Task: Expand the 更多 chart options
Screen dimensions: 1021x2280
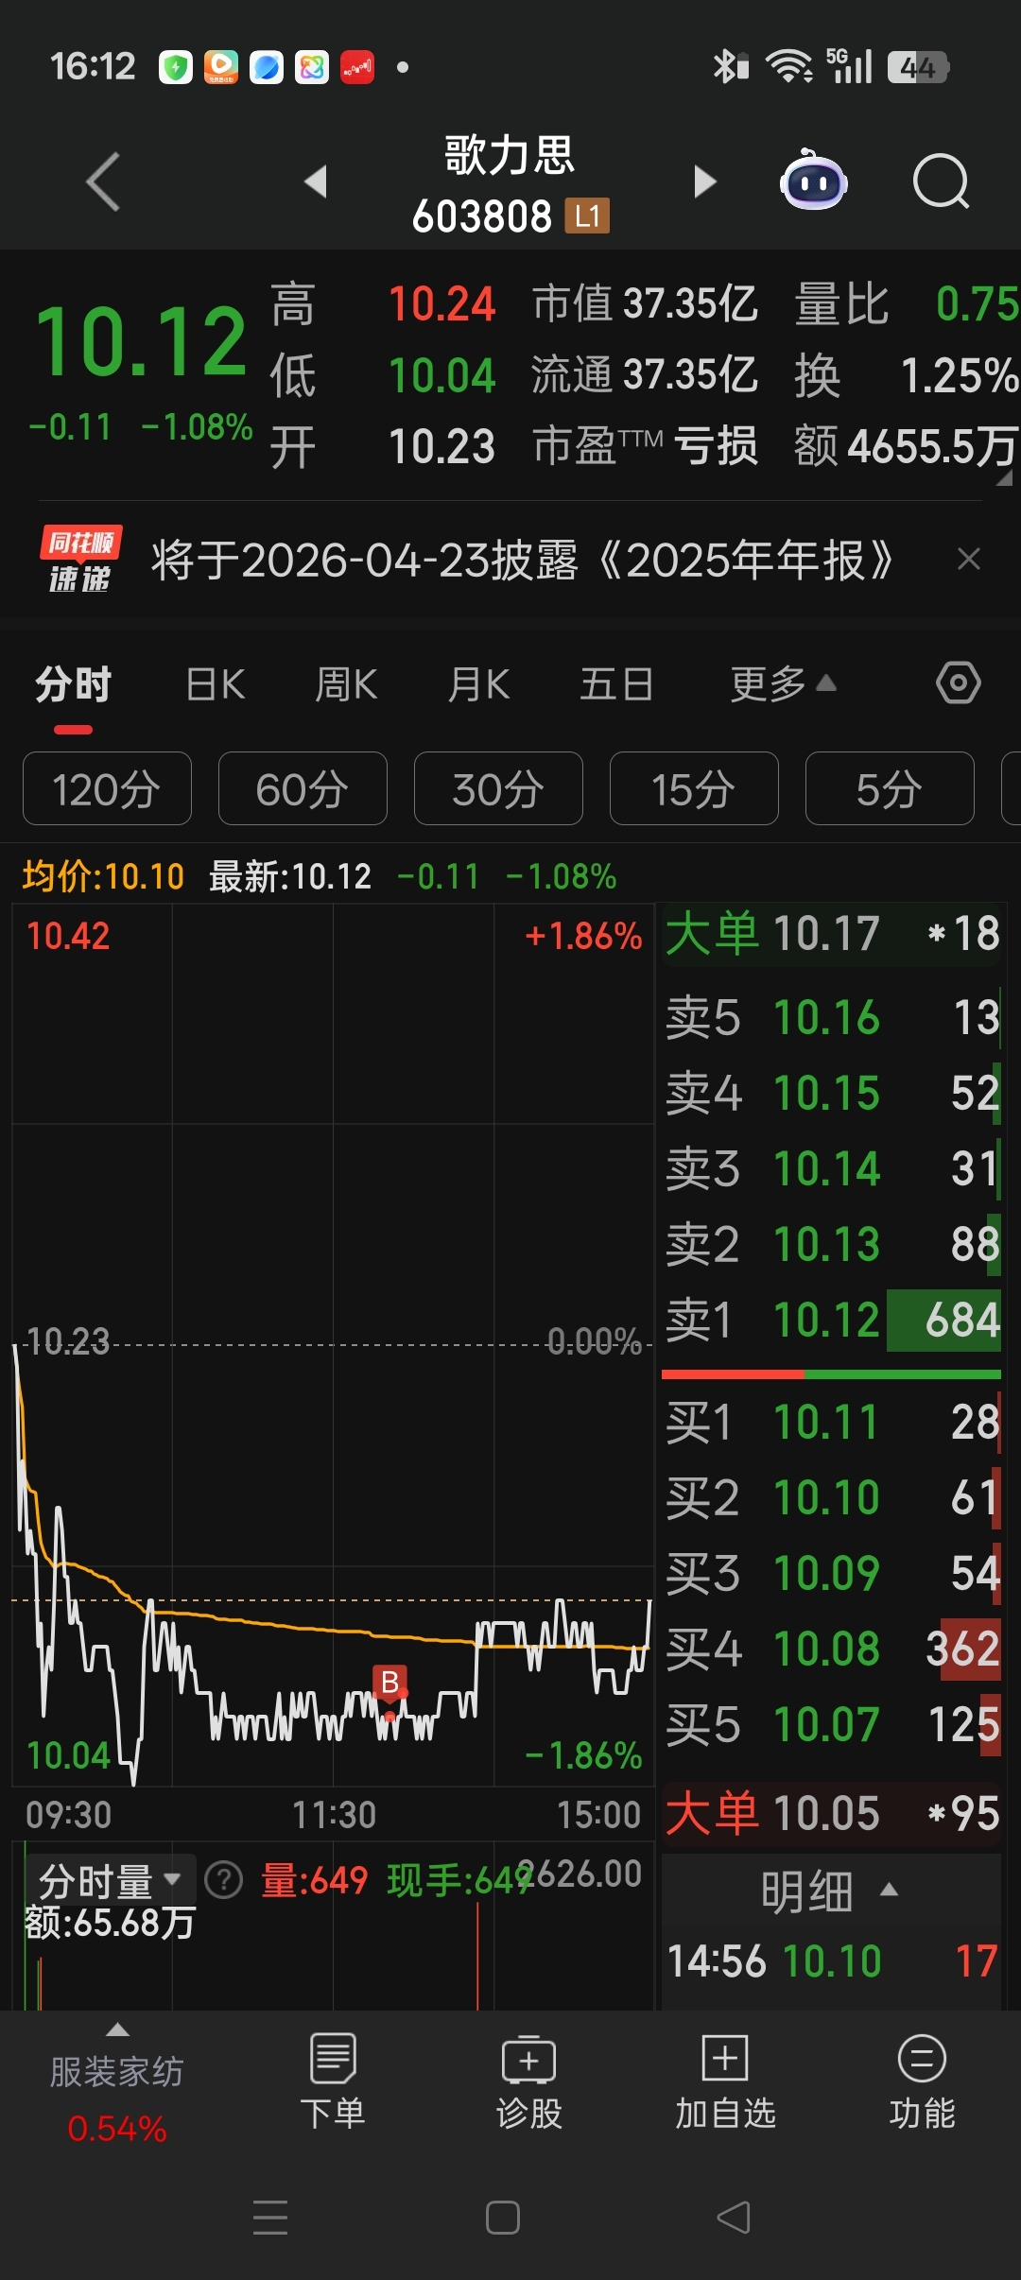Action: coord(783,684)
